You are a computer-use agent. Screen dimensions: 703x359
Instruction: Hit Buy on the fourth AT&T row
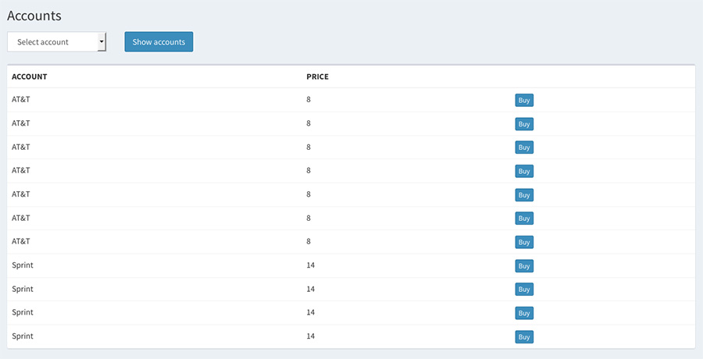[x=524, y=171]
